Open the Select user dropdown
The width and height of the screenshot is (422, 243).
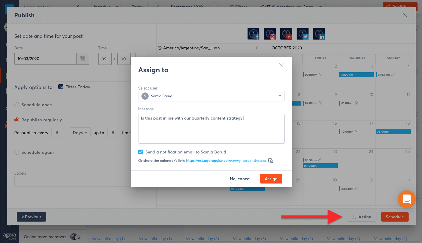211,96
